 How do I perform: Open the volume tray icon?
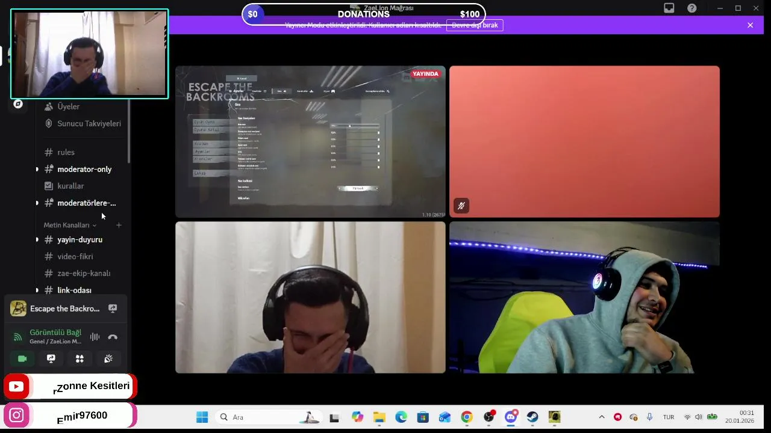699,417
